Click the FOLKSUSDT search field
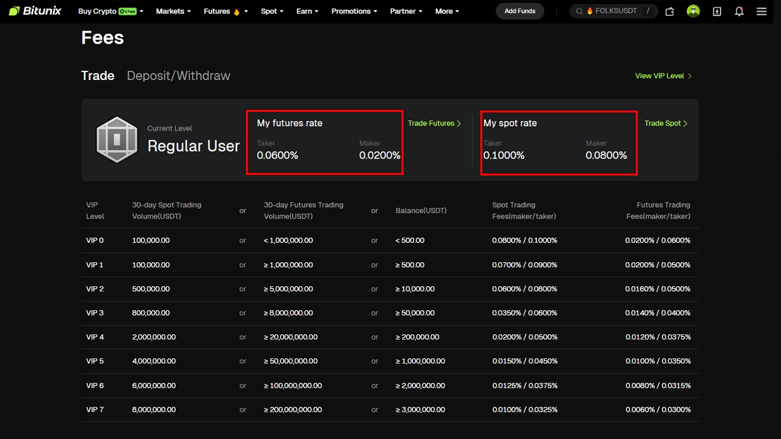Viewport: 781px width, 439px height. click(612, 11)
